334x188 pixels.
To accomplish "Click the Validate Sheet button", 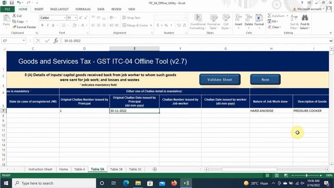I will click(220, 79).
